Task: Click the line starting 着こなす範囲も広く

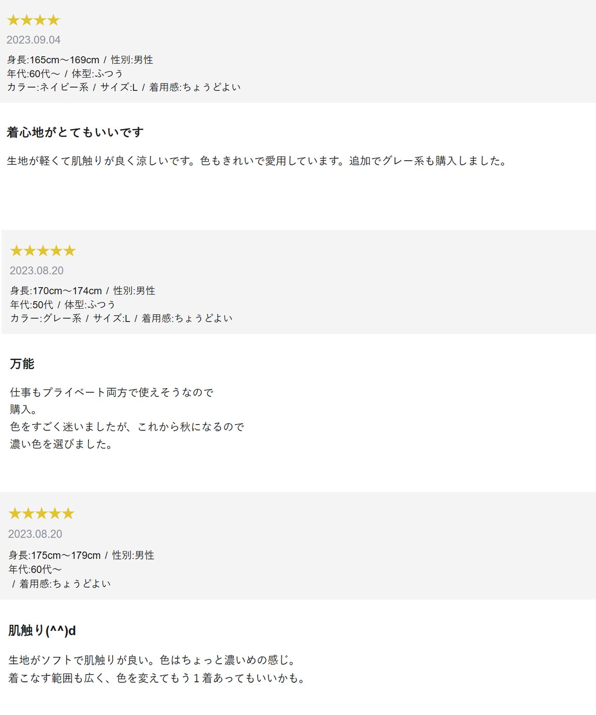Action: pos(157,678)
